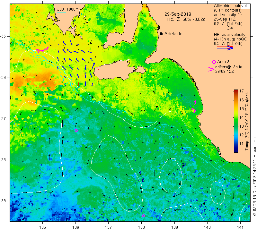Image resolution: width=257 pixels, height=231 pixels.
Task: Click the '0.5m/s (1kt 24h)' altimetric scale text
Action: coord(228,24)
